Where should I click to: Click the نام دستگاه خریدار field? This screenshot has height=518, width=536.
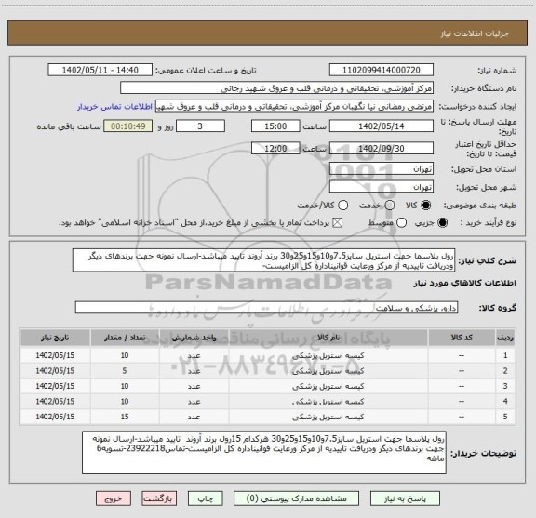[x=277, y=88]
